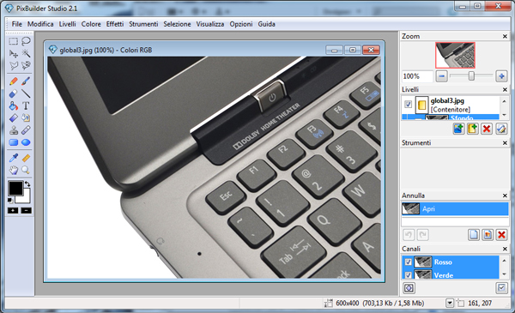The width and height of the screenshot is (515, 313).
Task: Click the zoom percentage field showing 100%
Action: 417,76
